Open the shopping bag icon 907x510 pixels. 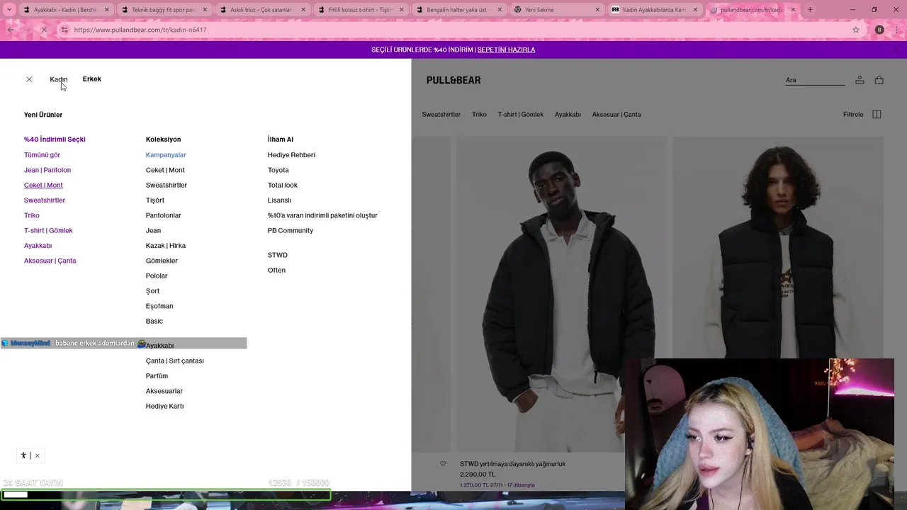pyautogui.click(x=879, y=80)
